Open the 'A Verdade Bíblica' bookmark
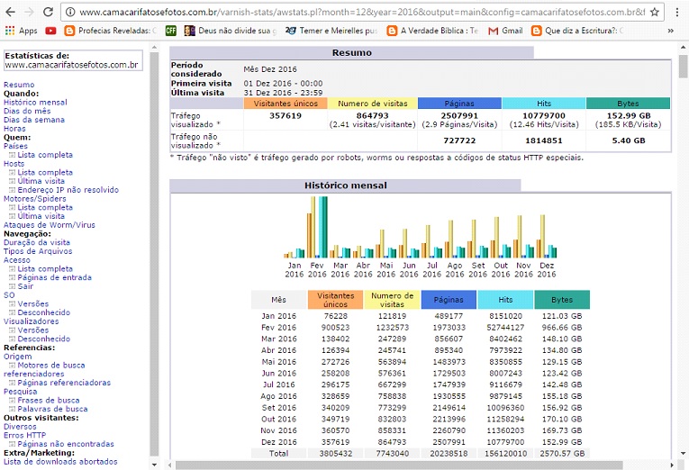The height and width of the screenshot is (470, 689). tap(432, 30)
